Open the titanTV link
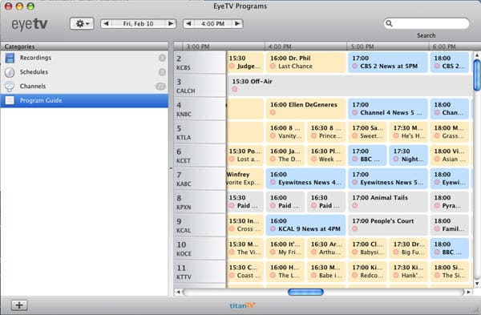The image size is (481, 315). (242, 305)
